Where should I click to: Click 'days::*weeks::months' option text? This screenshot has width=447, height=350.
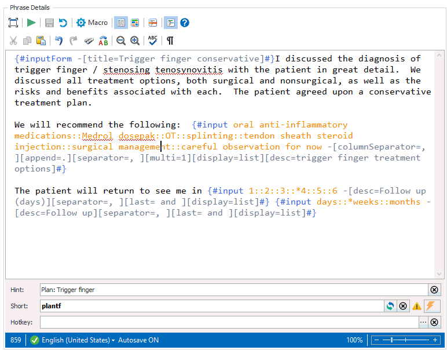(368, 202)
